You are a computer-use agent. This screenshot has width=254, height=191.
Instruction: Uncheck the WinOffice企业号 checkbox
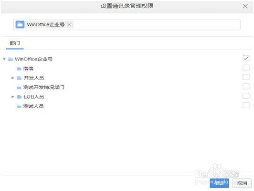click(246, 58)
